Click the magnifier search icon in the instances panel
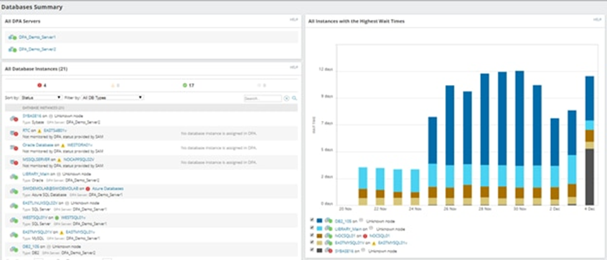This screenshot has height=260, width=607. tap(294, 99)
